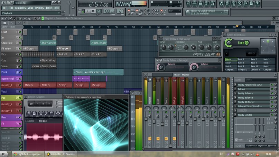This screenshot has height=157, width=279.
Task: Select the playlist speaker playback tool
Action: pyautogui.click(x=39, y=18)
